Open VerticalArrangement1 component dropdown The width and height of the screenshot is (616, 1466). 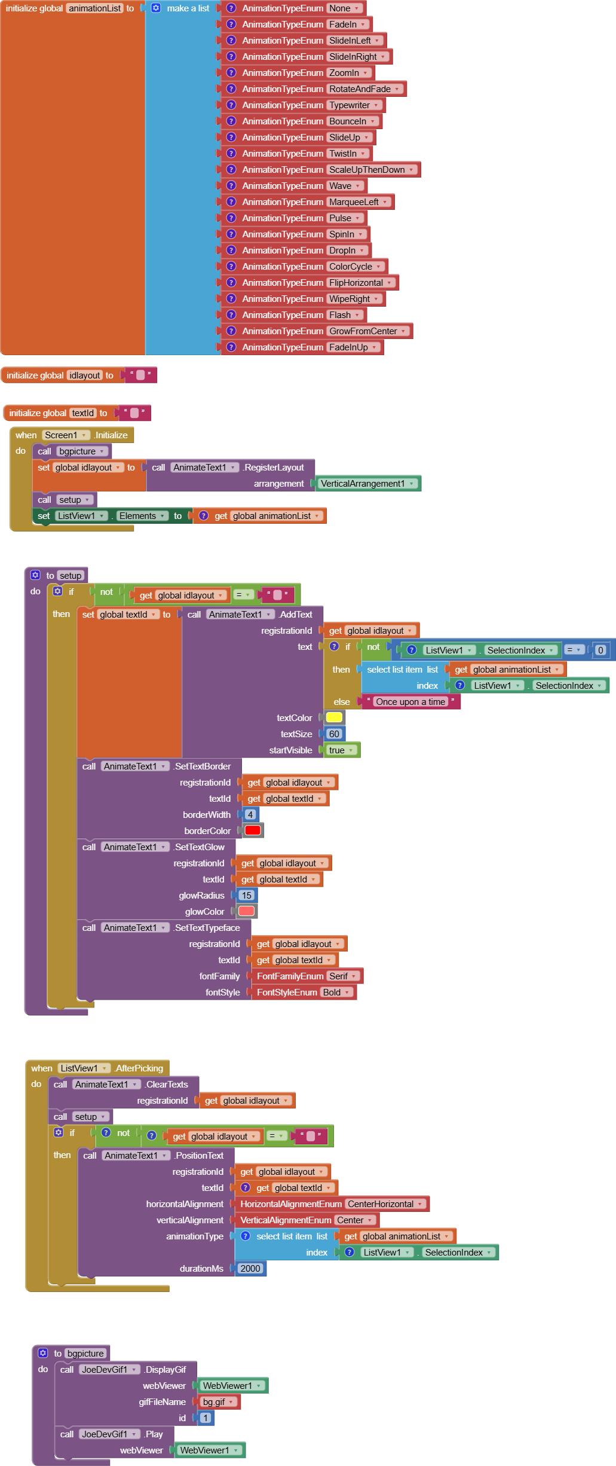[367, 484]
